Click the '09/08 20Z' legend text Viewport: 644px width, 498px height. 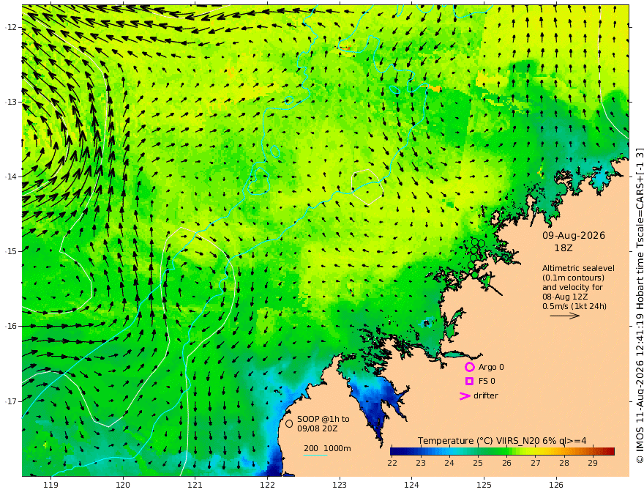click(x=318, y=428)
